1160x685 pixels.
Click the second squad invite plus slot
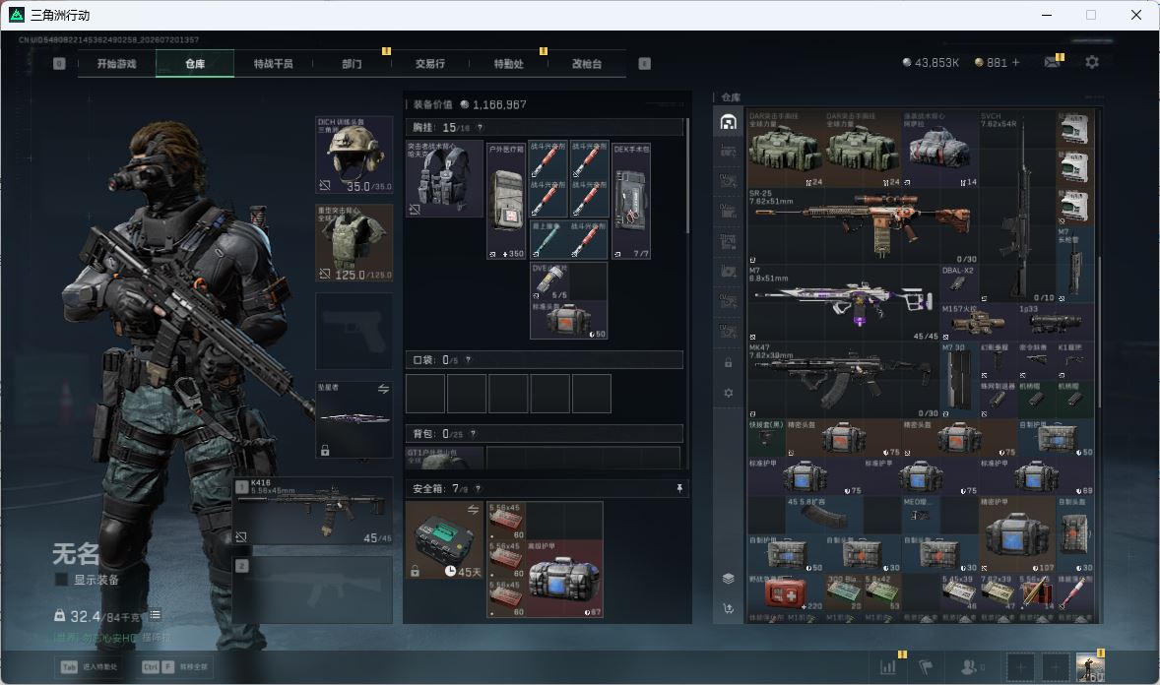click(x=1056, y=666)
